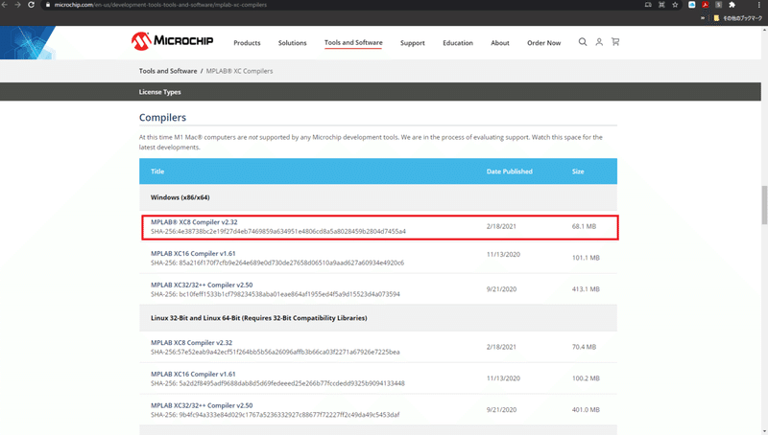Reload the page with the refresh icon
This screenshot has width=768, height=435.
coord(32,5)
